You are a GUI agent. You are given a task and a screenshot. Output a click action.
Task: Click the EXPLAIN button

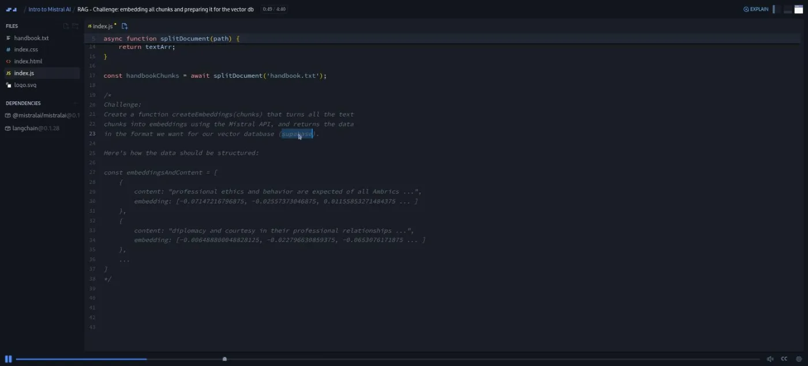(756, 9)
